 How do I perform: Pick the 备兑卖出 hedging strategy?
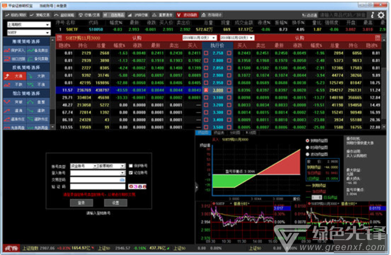click(x=38, y=50)
